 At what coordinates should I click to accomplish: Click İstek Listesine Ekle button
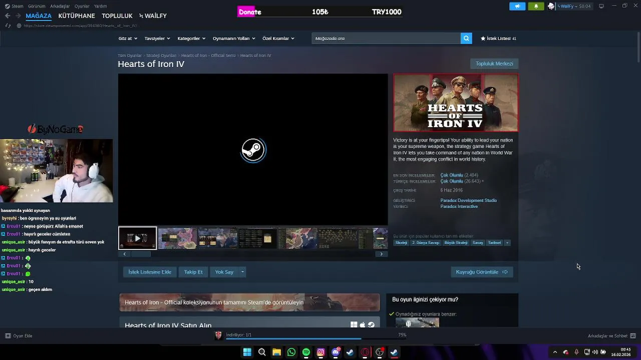pyautogui.click(x=150, y=272)
